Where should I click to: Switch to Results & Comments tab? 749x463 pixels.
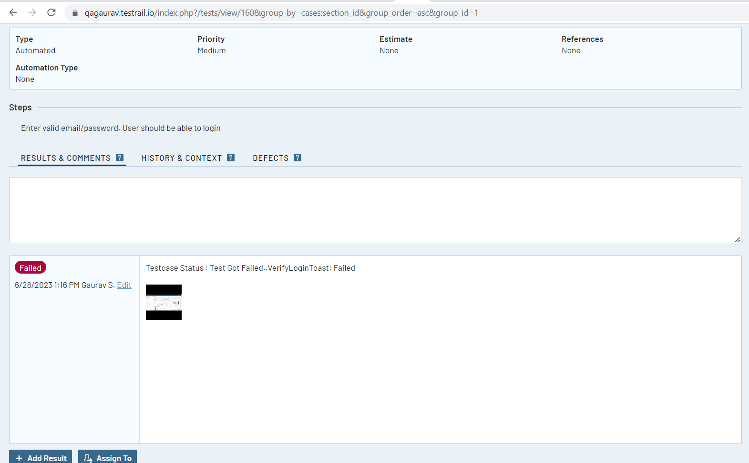pos(66,158)
